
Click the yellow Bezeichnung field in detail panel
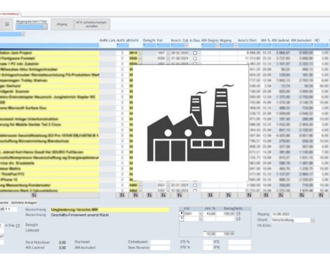pyautogui.click(x=110, y=209)
